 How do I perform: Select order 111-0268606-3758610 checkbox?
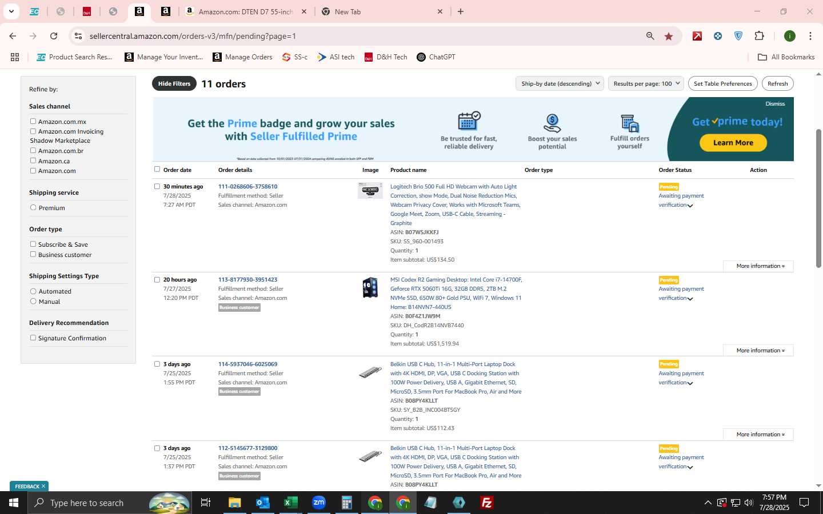click(157, 186)
